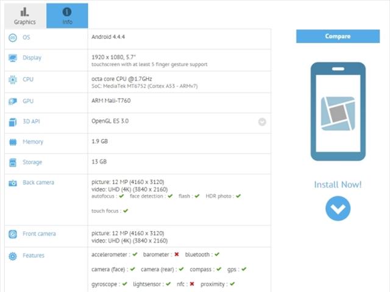Click the face detection check mark
The image size is (390, 292).
(x=170, y=196)
